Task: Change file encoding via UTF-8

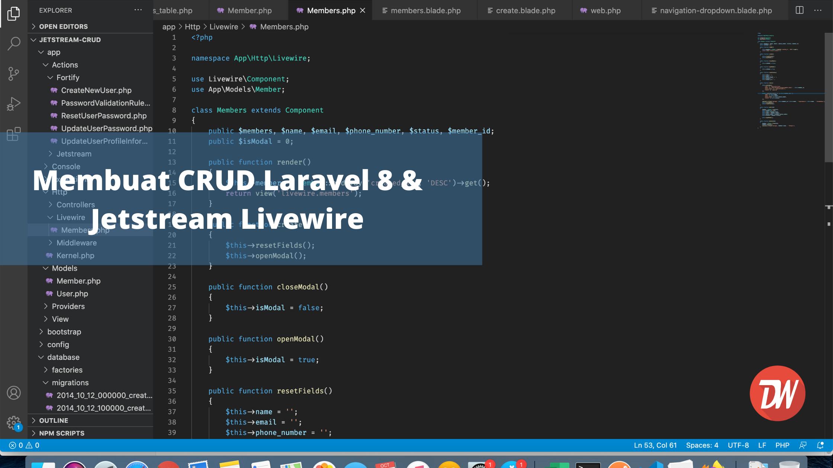Action: pyautogui.click(x=738, y=445)
